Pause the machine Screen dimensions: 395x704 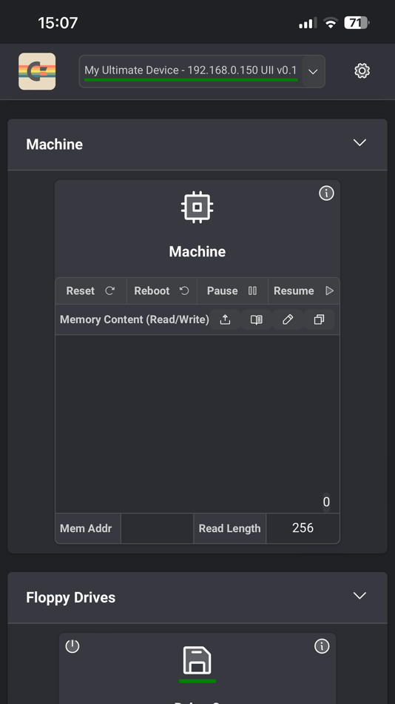(232, 290)
